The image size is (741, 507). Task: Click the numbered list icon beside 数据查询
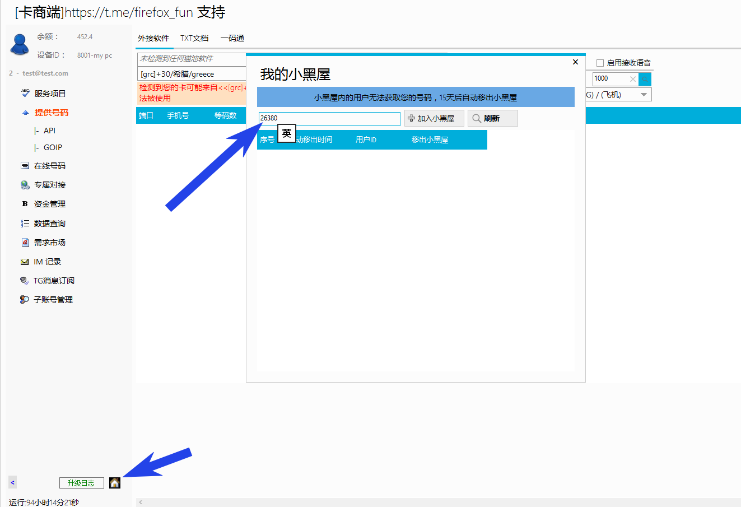coord(25,224)
